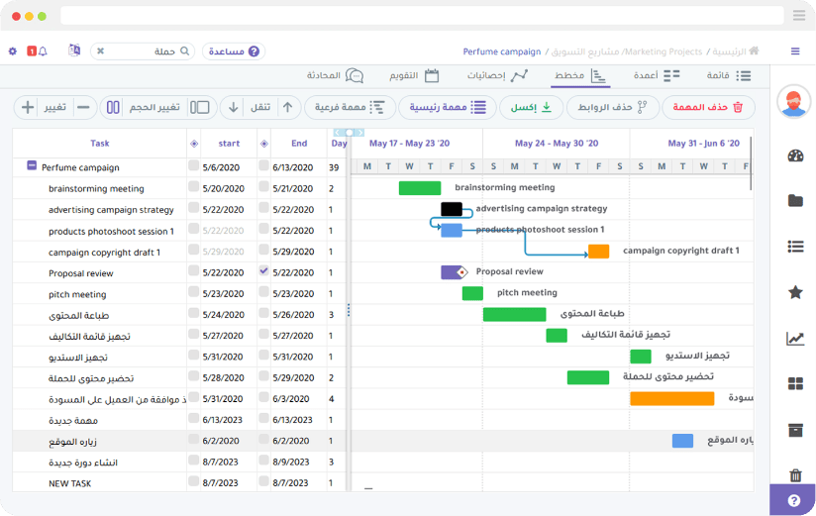Open the user avatar profile

point(793,101)
